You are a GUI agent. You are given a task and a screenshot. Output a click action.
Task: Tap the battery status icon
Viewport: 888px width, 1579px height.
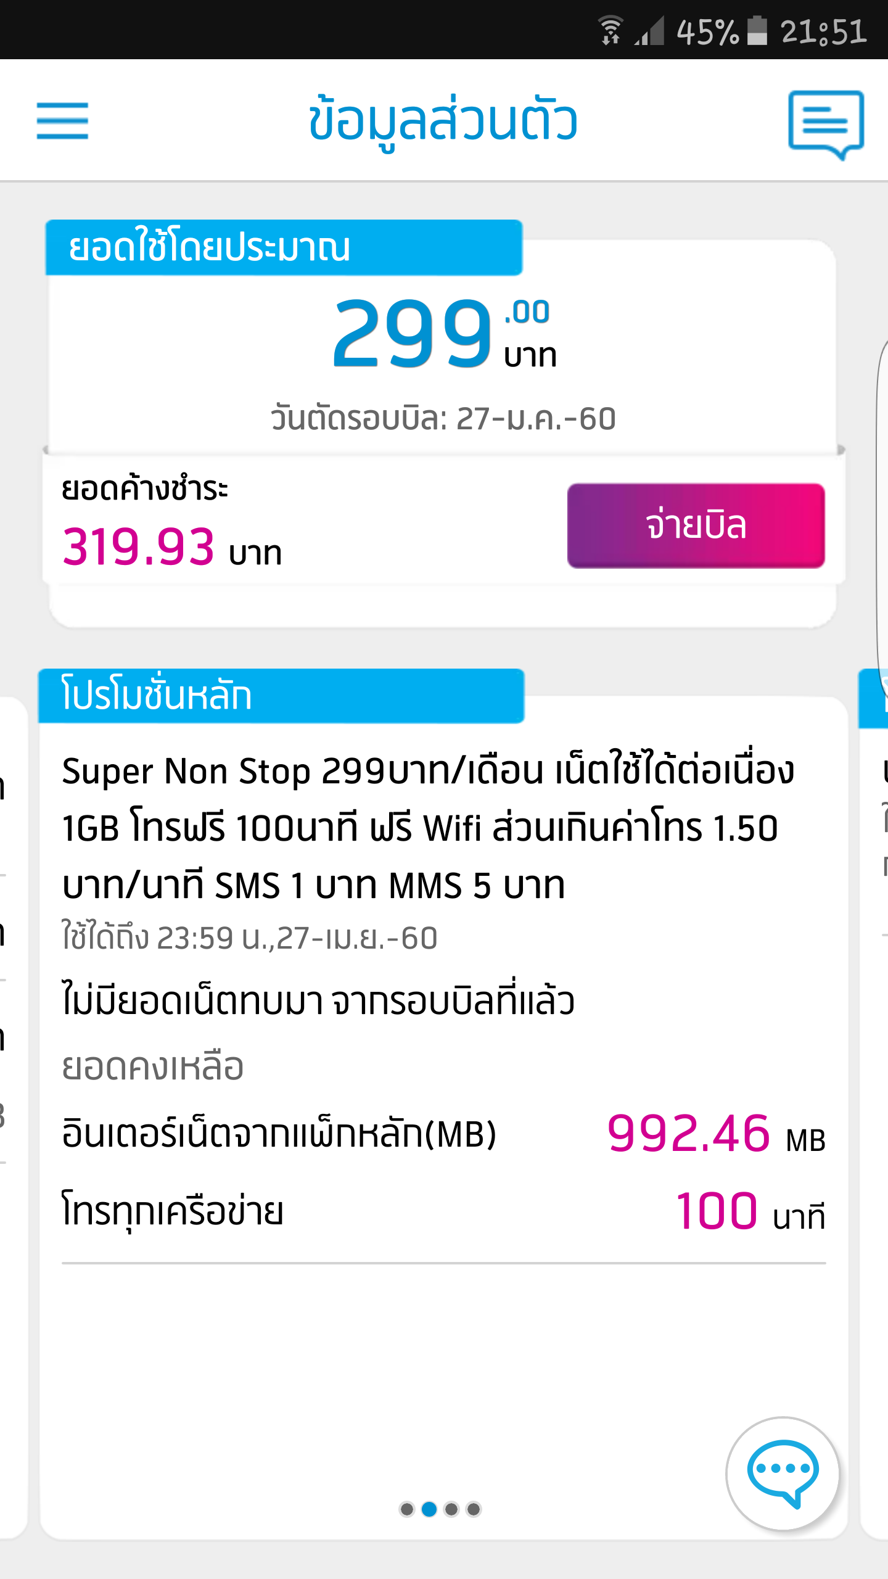757,31
